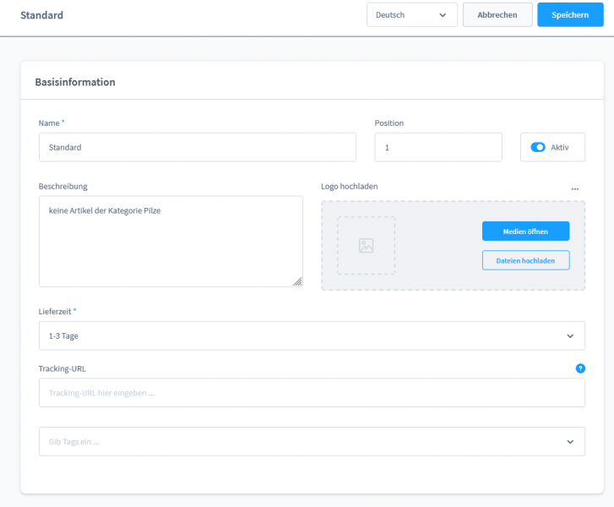The height and width of the screenshot is (507, 614).
Task: Click into the Position number field
Action: pyautogui.click(x=437, y=147)
